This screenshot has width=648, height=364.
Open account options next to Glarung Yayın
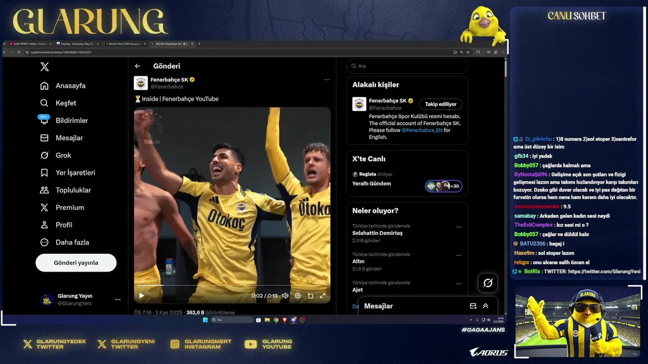click(x=118, y=300)
